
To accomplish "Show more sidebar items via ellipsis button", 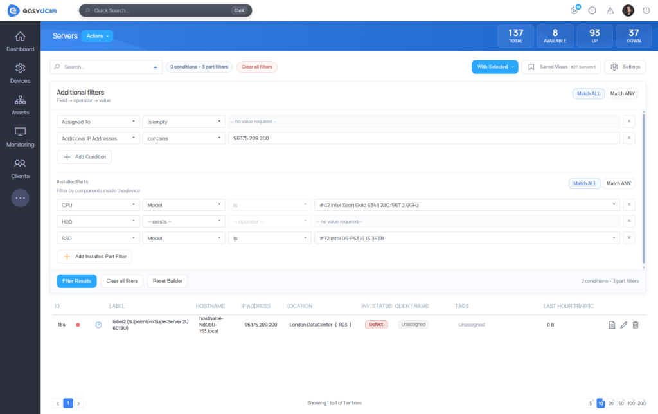I will click(20, 198).
